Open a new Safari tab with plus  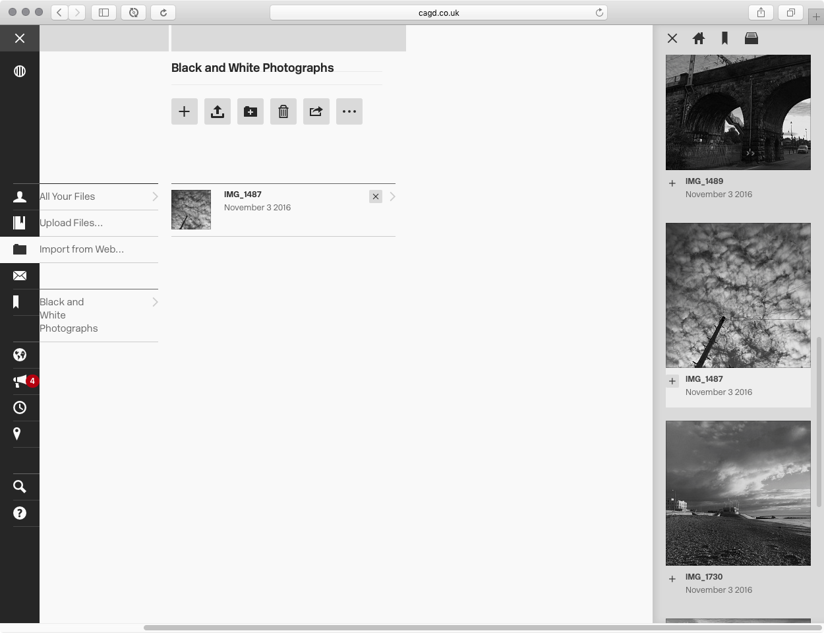(816, 17)
